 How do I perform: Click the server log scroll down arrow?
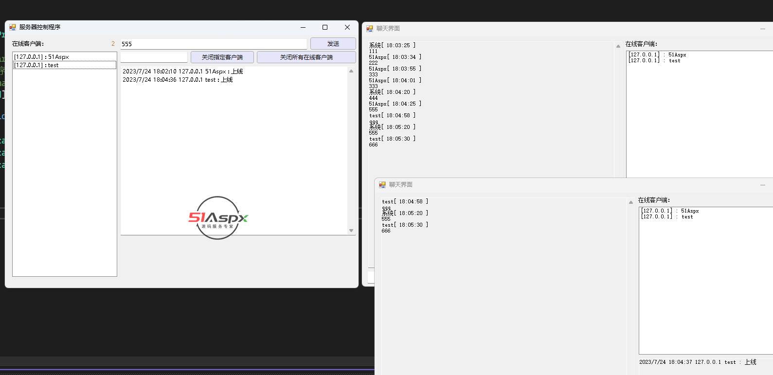click(x=351, y=231)
